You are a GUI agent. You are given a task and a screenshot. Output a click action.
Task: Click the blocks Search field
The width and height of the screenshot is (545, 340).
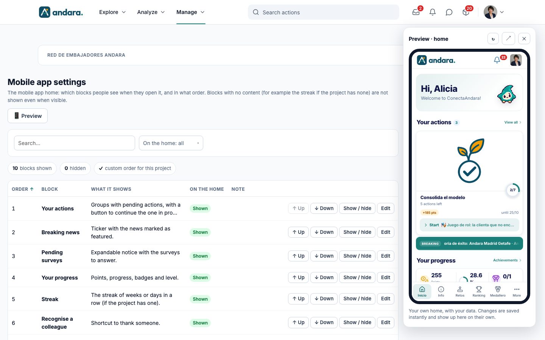[75, 143]
